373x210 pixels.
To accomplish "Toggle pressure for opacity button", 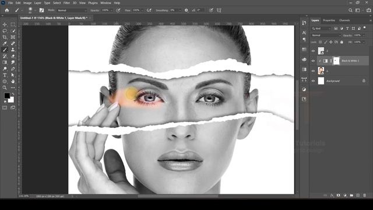I will click(118, 10).
